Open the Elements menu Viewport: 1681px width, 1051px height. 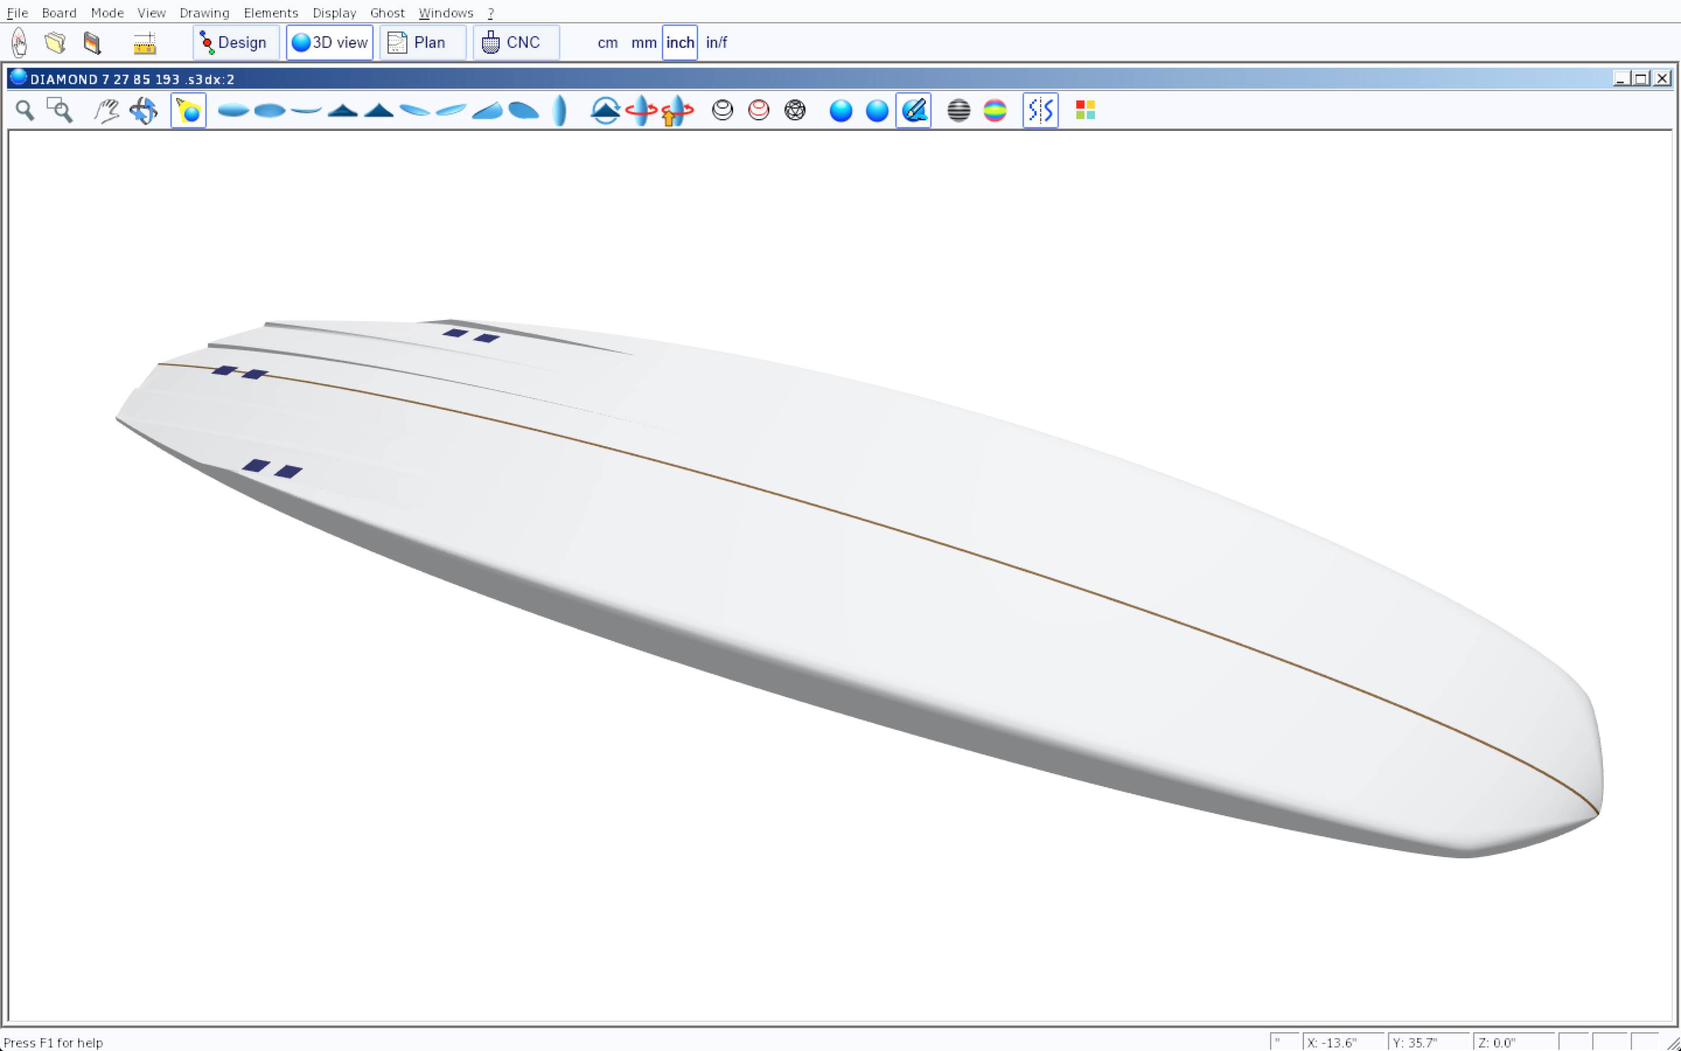[x=270, y=12]
